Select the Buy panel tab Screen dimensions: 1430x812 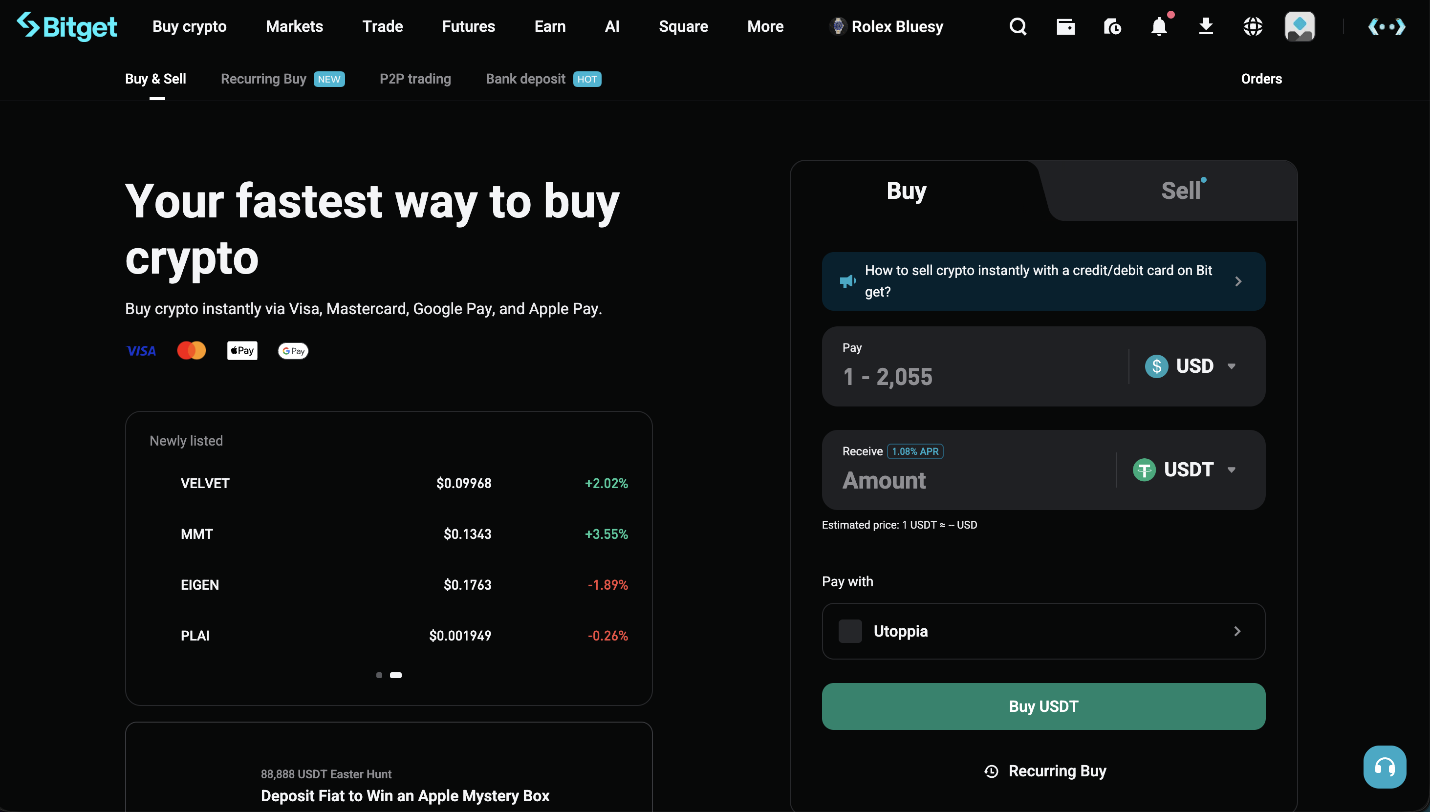906,191
